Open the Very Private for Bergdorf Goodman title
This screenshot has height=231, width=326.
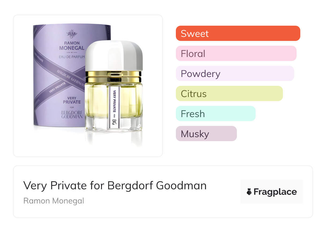click(115, 186)
